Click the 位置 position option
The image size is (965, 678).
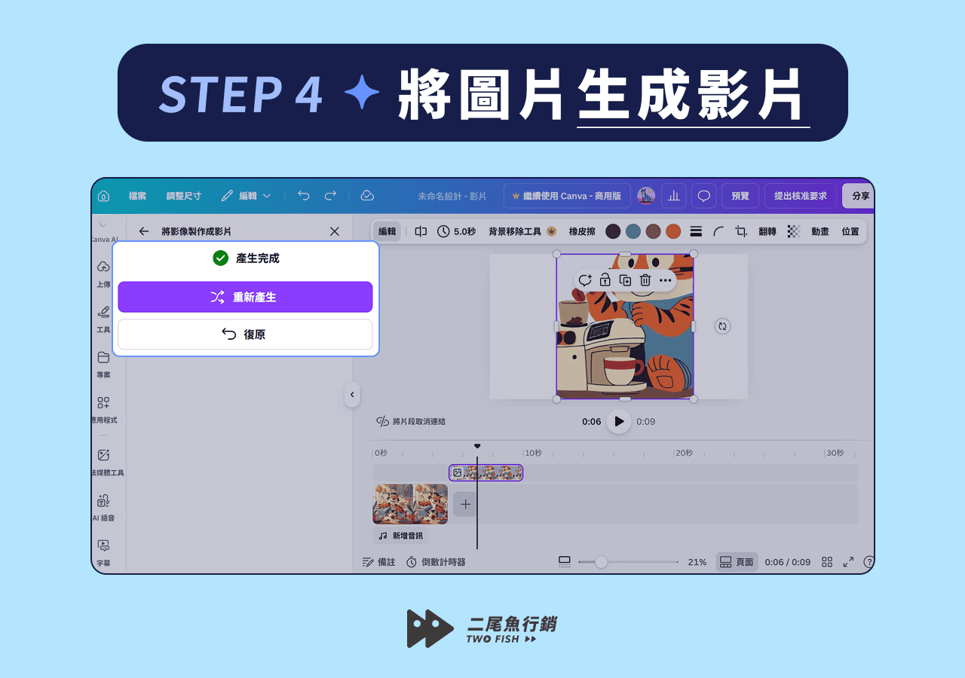[850, 231]
